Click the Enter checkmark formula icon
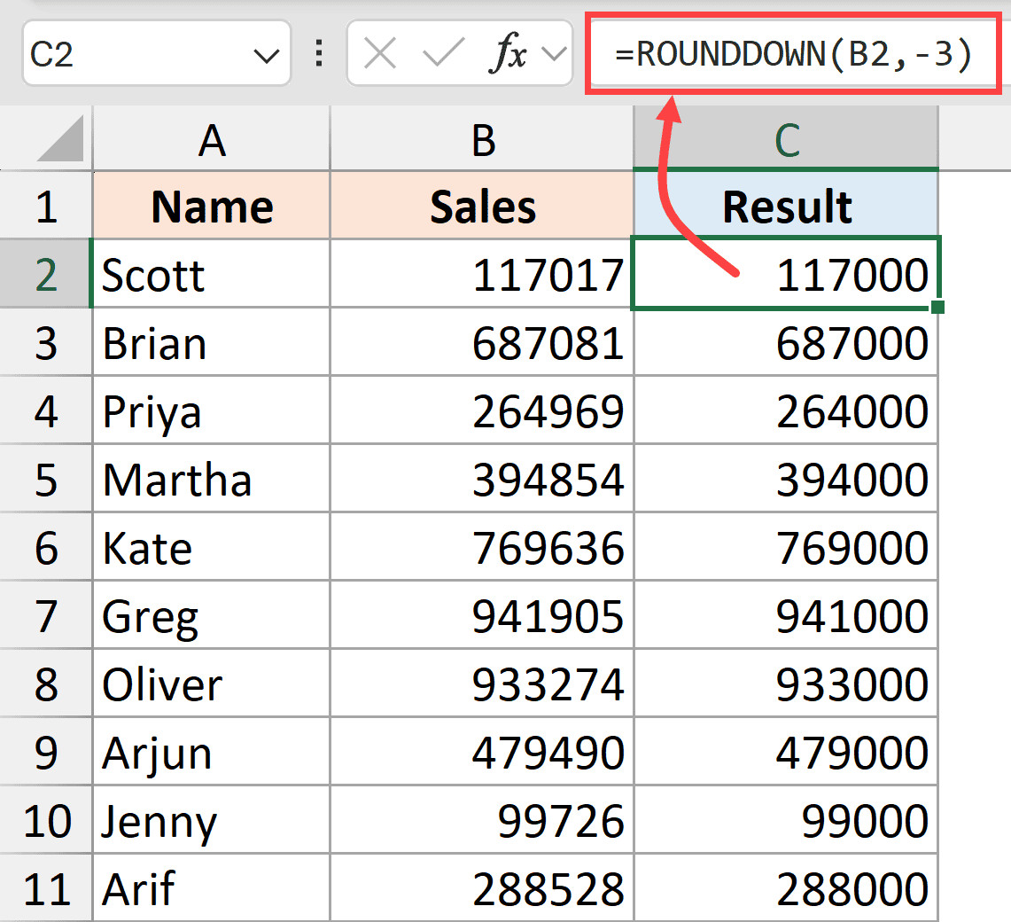Viewport: 1011px width, 922px height. [443, 55]
